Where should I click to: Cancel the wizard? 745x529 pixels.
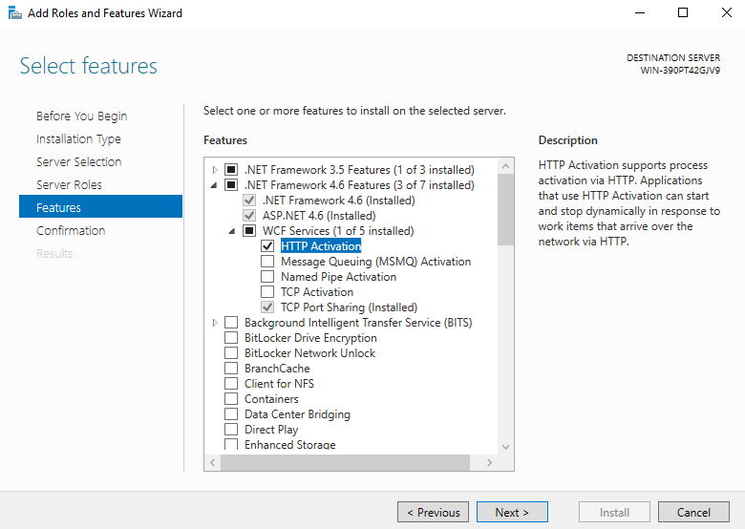click(693, 512)
